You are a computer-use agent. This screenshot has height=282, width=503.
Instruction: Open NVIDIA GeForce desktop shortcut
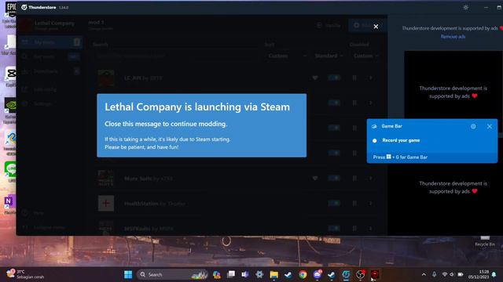pos(10,110)
